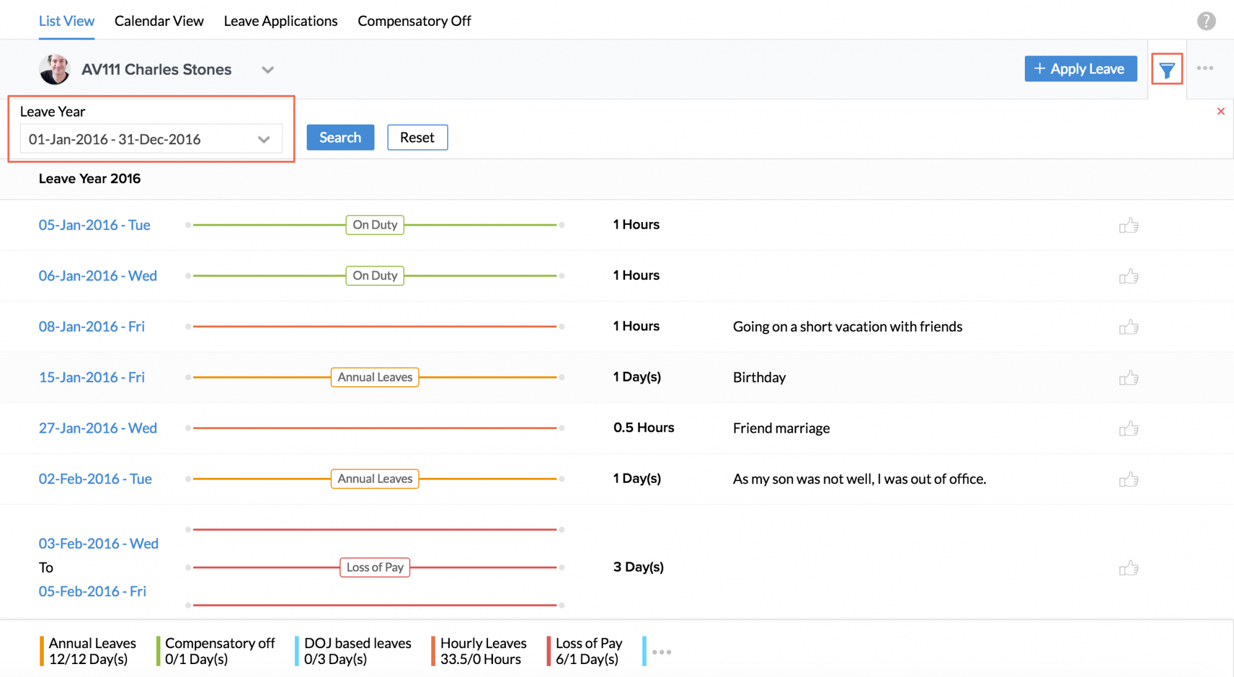This screenshot has height=677, width=1234.
Task: Click the filter funnel icon
Action: (x=1166, y=70)
